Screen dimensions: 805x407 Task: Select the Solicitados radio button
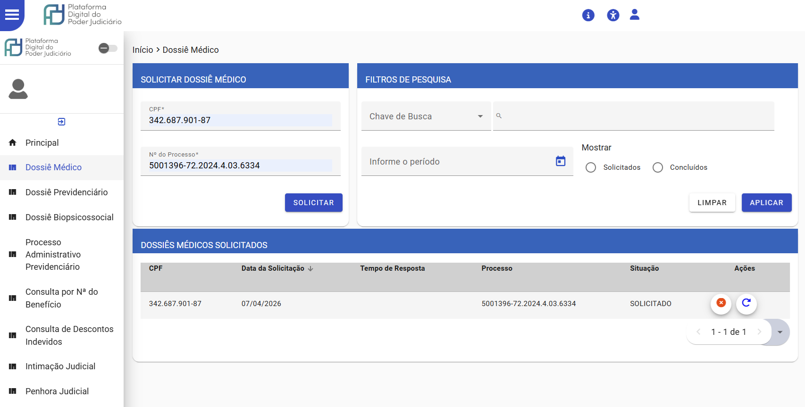pyautogui.click(x=591, y=167)
